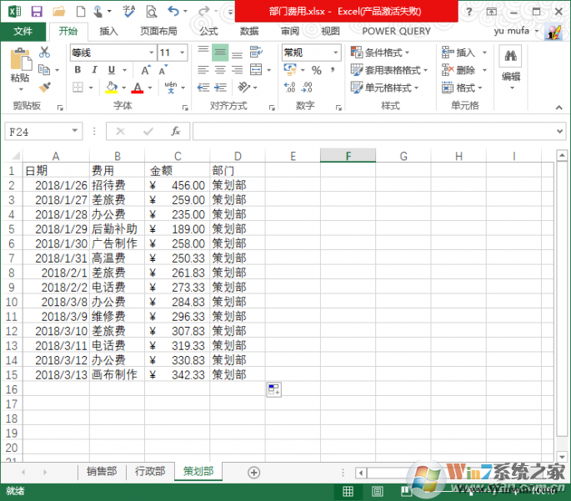The width and height of the screenshot is (571, 501).
Task: Add a new sheet with plus icon
Action: (254, 472)
